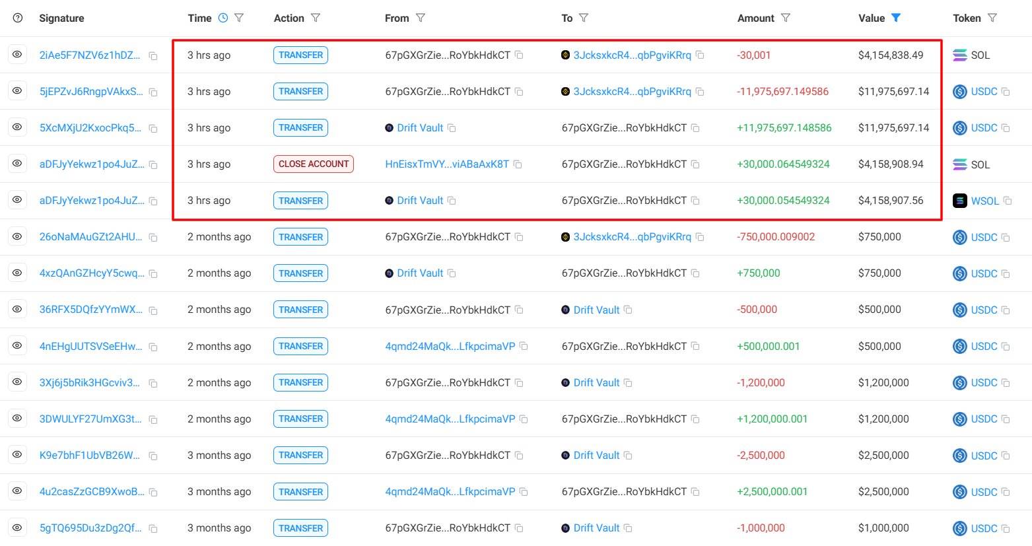Click the CLOSE ACCOUNT action tag
This screenshot has height=546, width=1032.
point(314,164)
